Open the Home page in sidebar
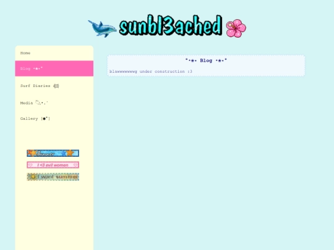The image size is (334, 250). 54,53
